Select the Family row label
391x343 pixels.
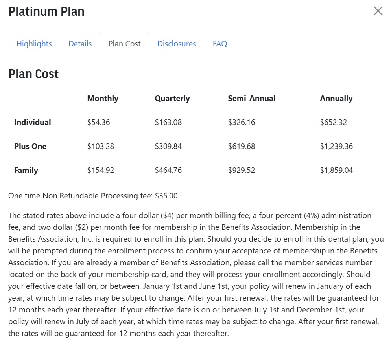[x=26, y=170]
